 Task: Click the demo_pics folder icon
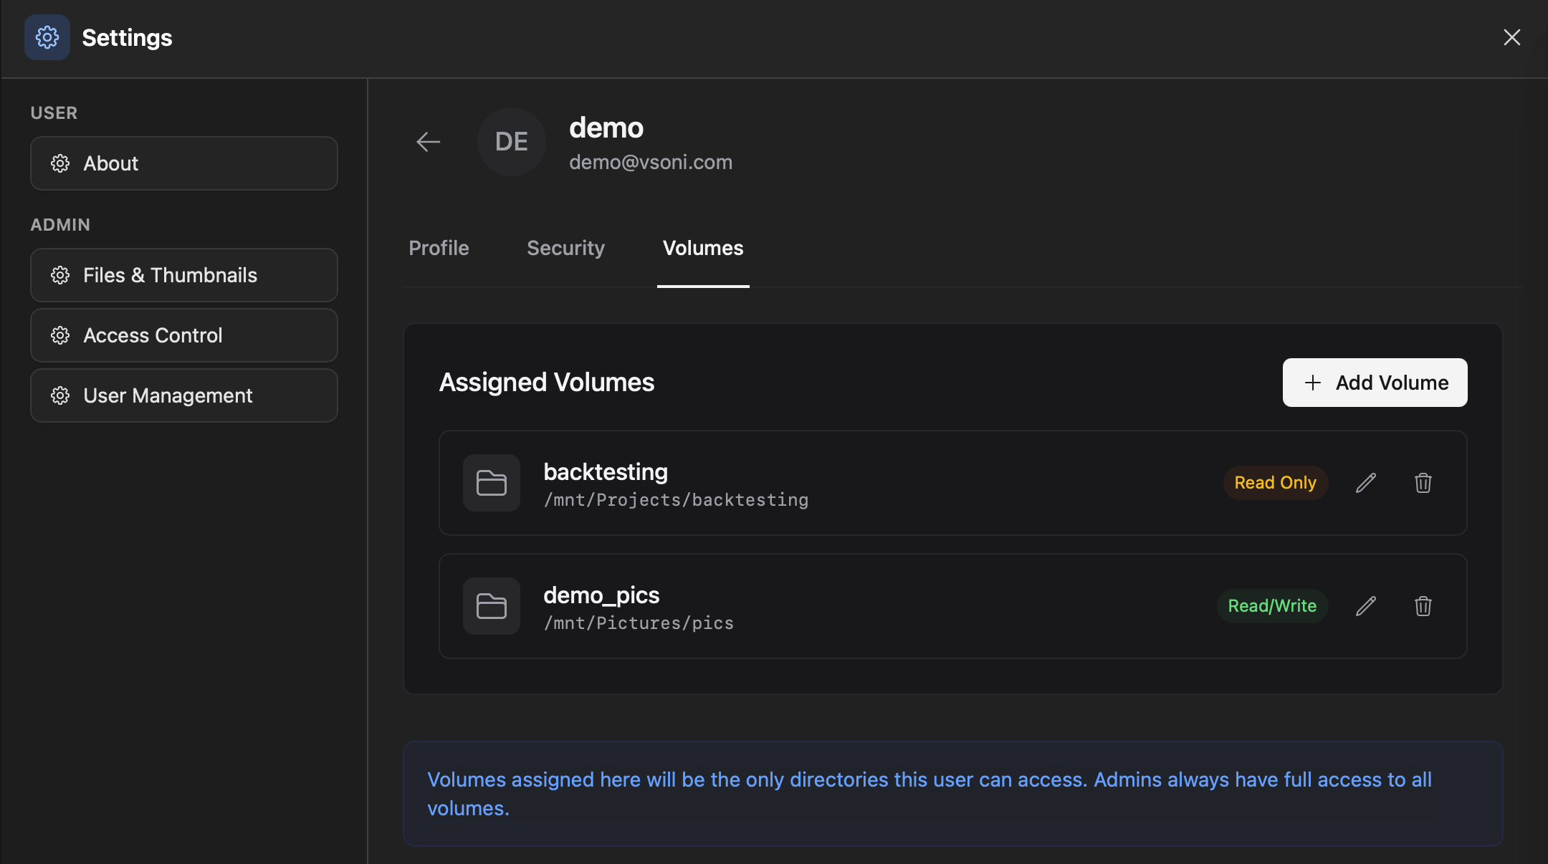(491, 606)
